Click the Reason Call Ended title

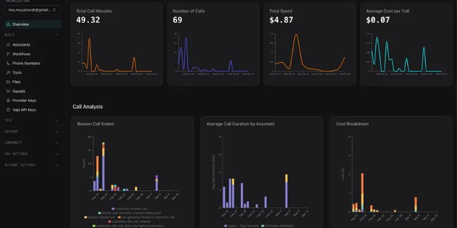click(x=95, y=124)
